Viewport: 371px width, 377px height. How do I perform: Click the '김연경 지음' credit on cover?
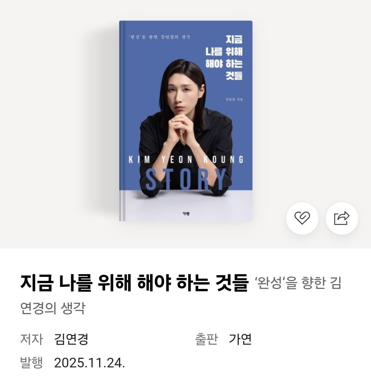(x=234, y=99)
